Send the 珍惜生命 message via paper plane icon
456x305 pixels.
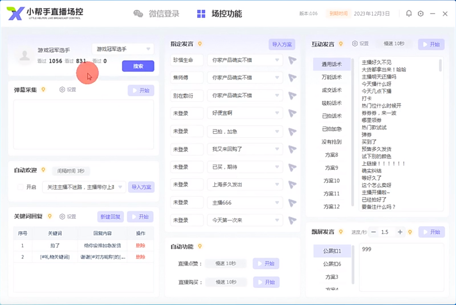(291, 60)
